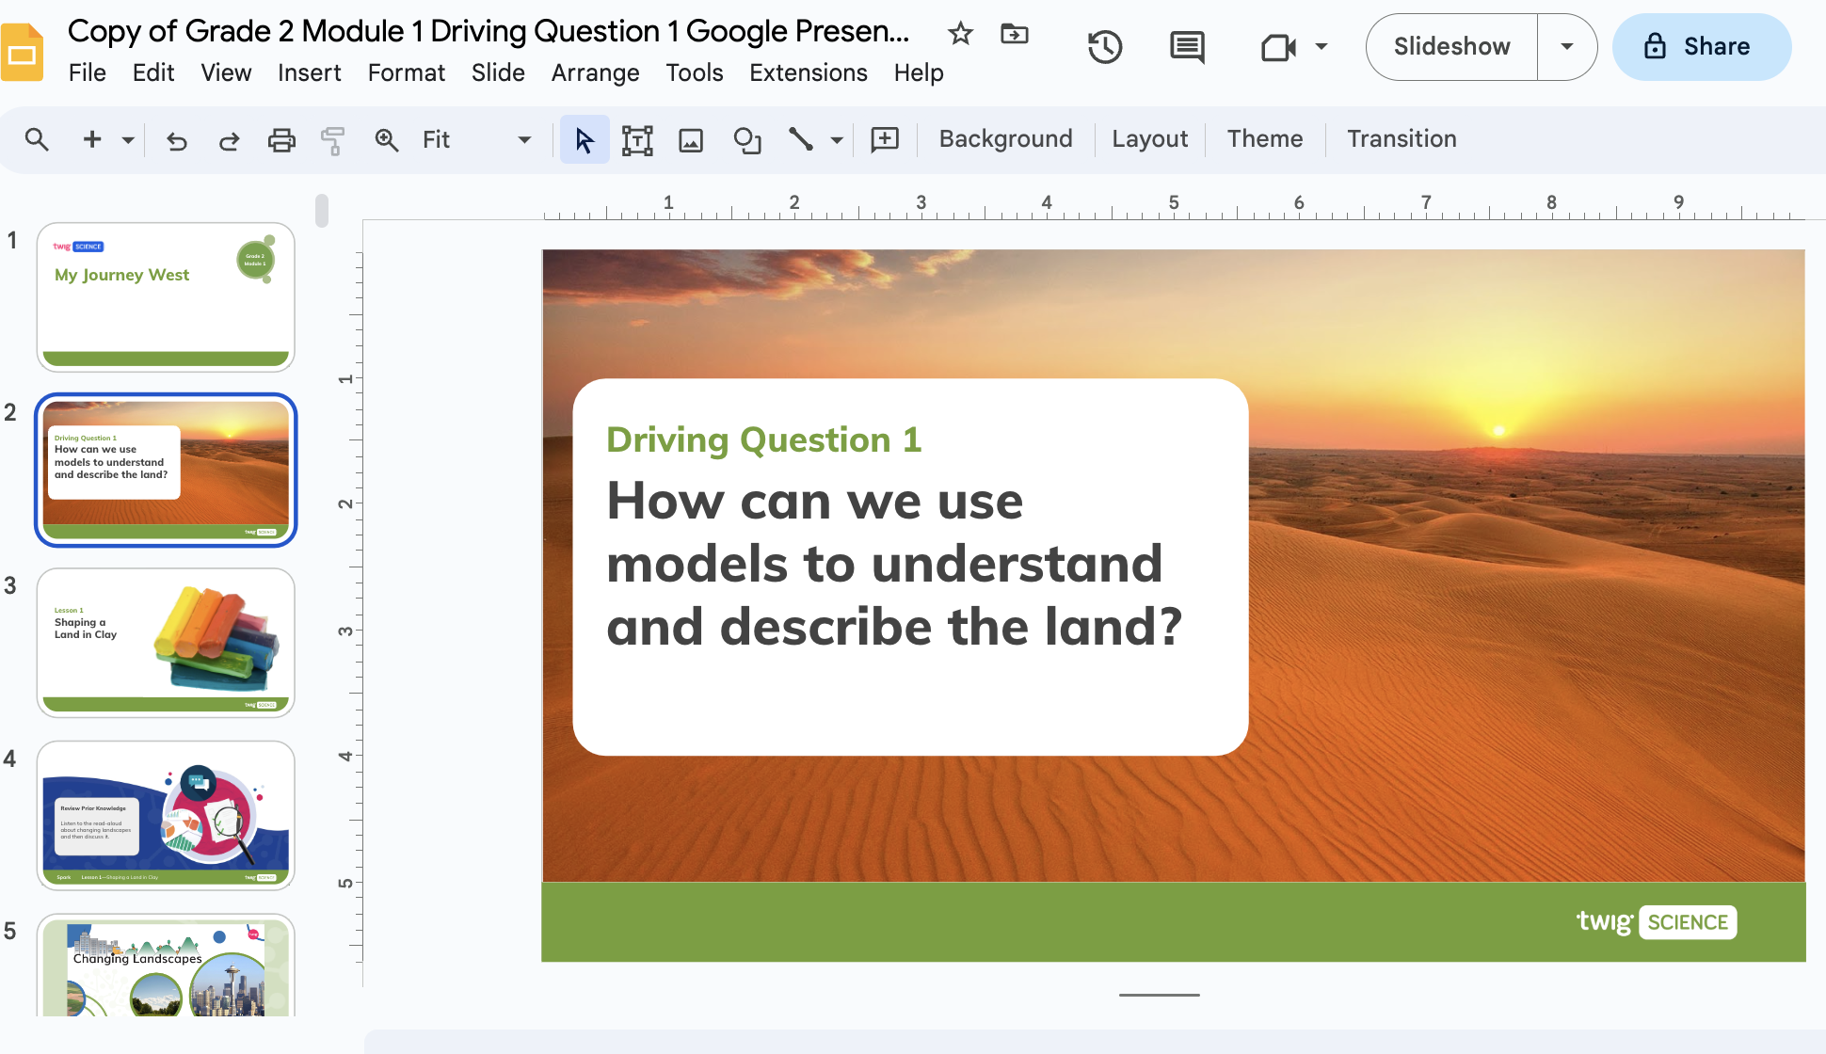Viewport: 1826px width, 1054px height.
Task: Click the speaker notes divider handle
Action: pyautogui.click(x=1159, y=995)
